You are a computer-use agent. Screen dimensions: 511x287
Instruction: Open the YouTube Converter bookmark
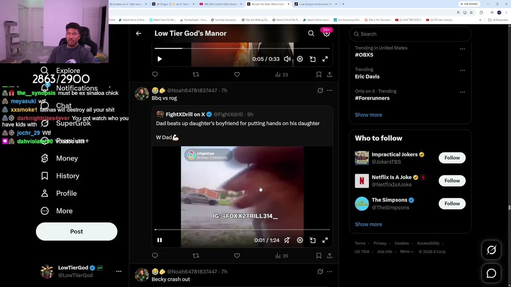224,20
